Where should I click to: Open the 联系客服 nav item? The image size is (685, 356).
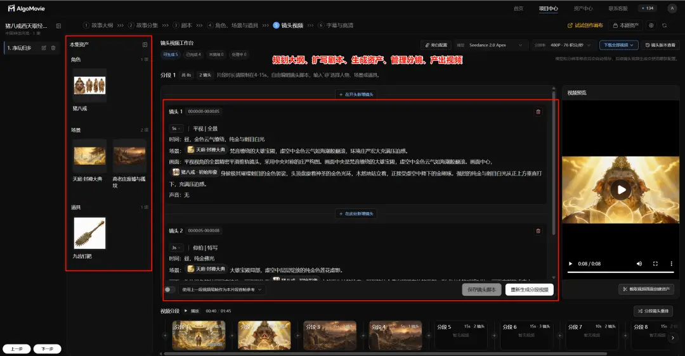point(618,8)
